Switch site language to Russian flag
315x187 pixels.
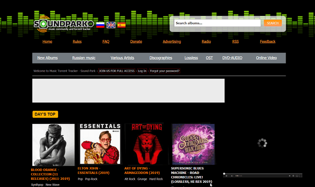(x=100, y=25)
